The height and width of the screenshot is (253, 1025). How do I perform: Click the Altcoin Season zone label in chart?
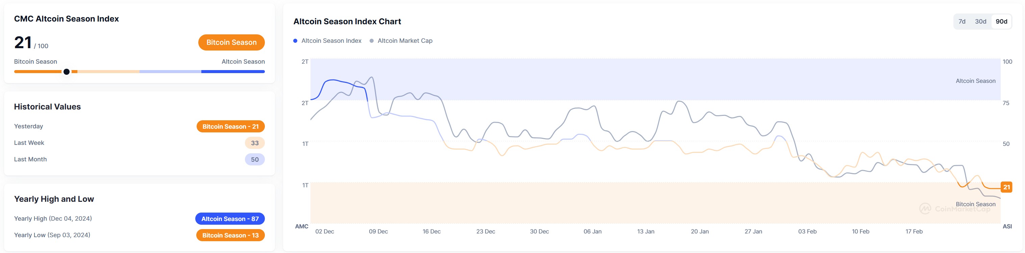coord(975,81)
